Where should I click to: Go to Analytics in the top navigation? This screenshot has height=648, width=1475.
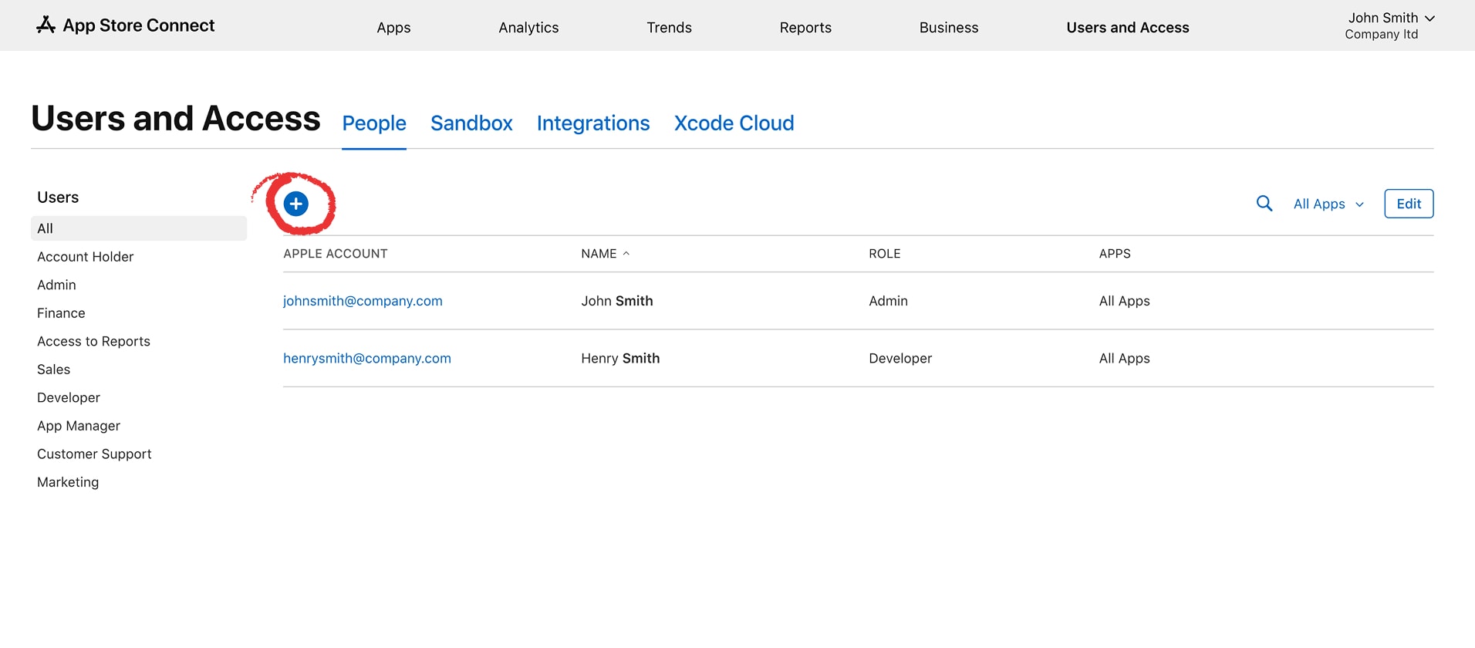tap(528, 28)
